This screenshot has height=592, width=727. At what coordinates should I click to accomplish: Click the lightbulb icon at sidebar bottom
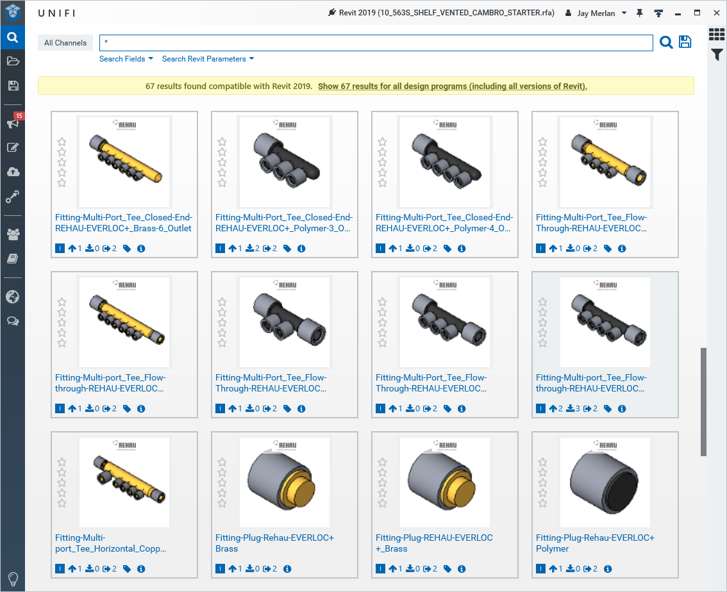pos(13,579)
